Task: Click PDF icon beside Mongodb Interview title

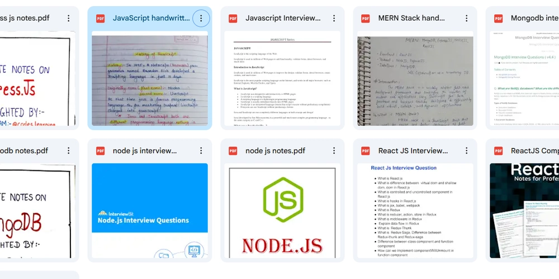Action: click(498, 18)
